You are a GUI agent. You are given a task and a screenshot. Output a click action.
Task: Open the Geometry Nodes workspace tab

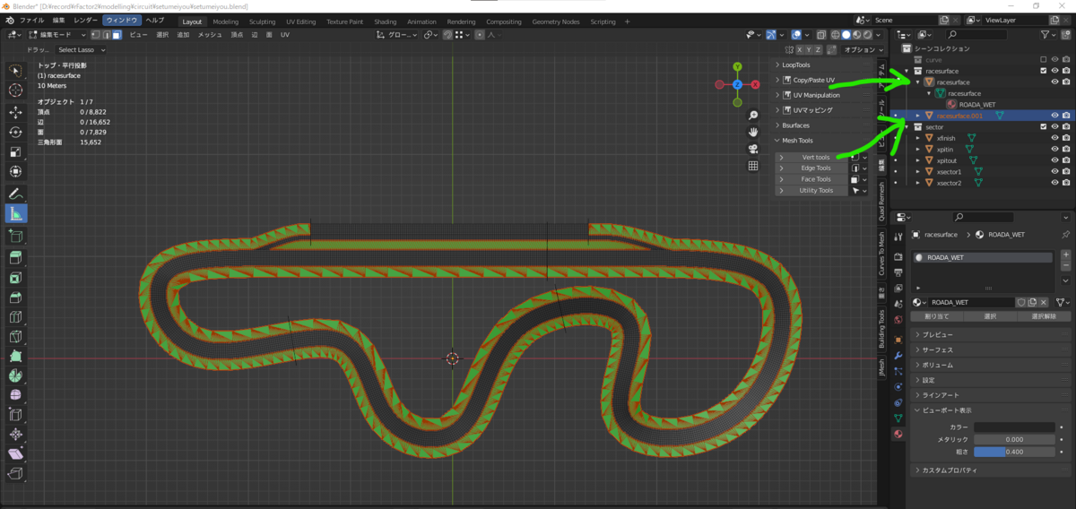click(x=555, y=22)
